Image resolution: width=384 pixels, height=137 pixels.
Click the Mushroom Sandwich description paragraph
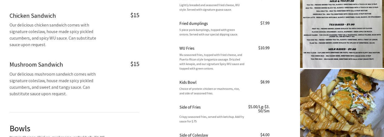53,84
